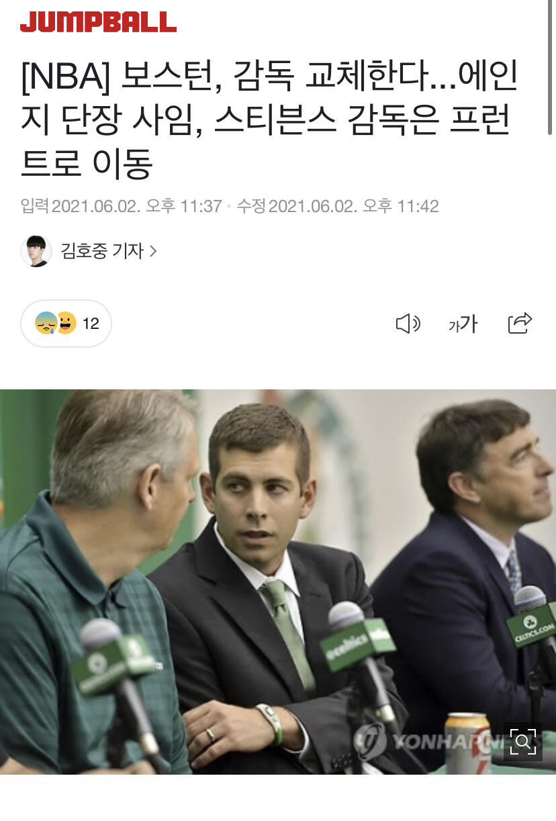Viewport: 556px width, 821px height.
Task: Tap the share arrow icon
Action: tap(520, 324)
